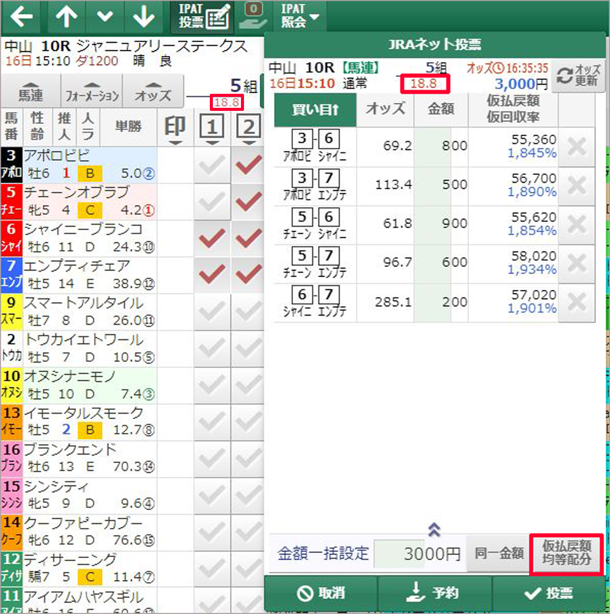Sort by the 単勝 column header
This screenshot has width=610, height=614.
pyautogui.click(x=129, y=127)
